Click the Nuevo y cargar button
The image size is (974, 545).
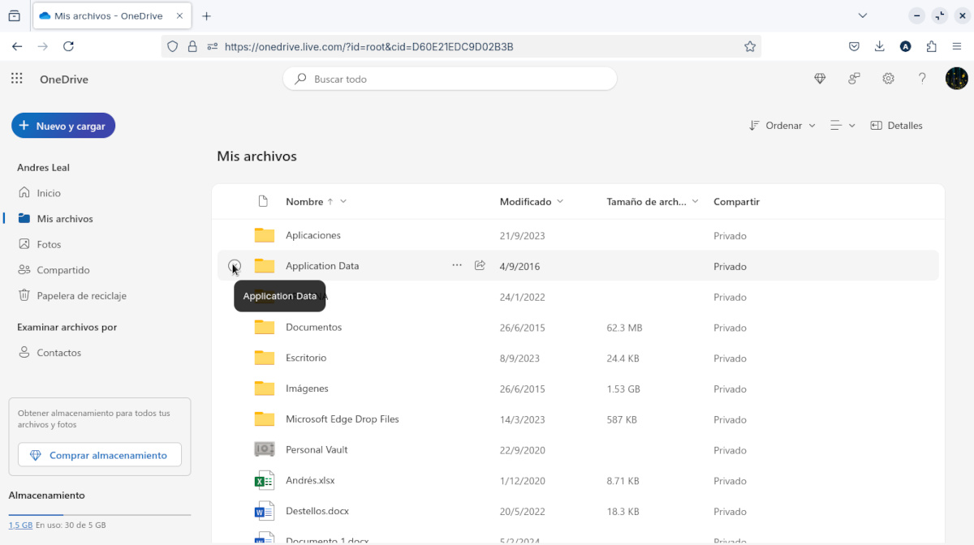63,126
